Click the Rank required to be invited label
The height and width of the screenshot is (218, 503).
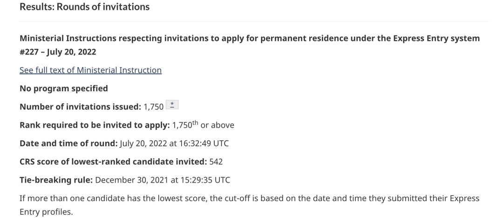(x=95, y=125)
